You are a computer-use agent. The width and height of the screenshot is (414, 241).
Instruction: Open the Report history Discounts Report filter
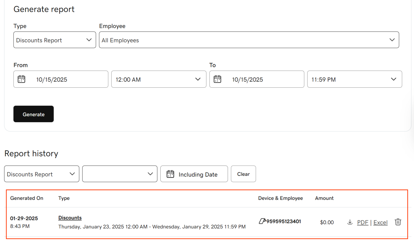pyautogui.click(x=41, y=174)
